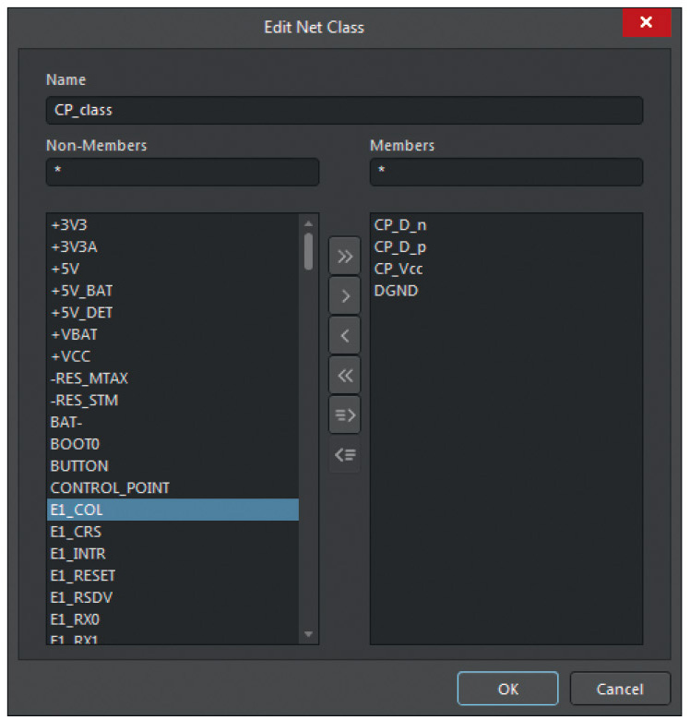Click the add all nets double-arrow button
The height and width of the screenshot is (720, 690).
(344, 256)
